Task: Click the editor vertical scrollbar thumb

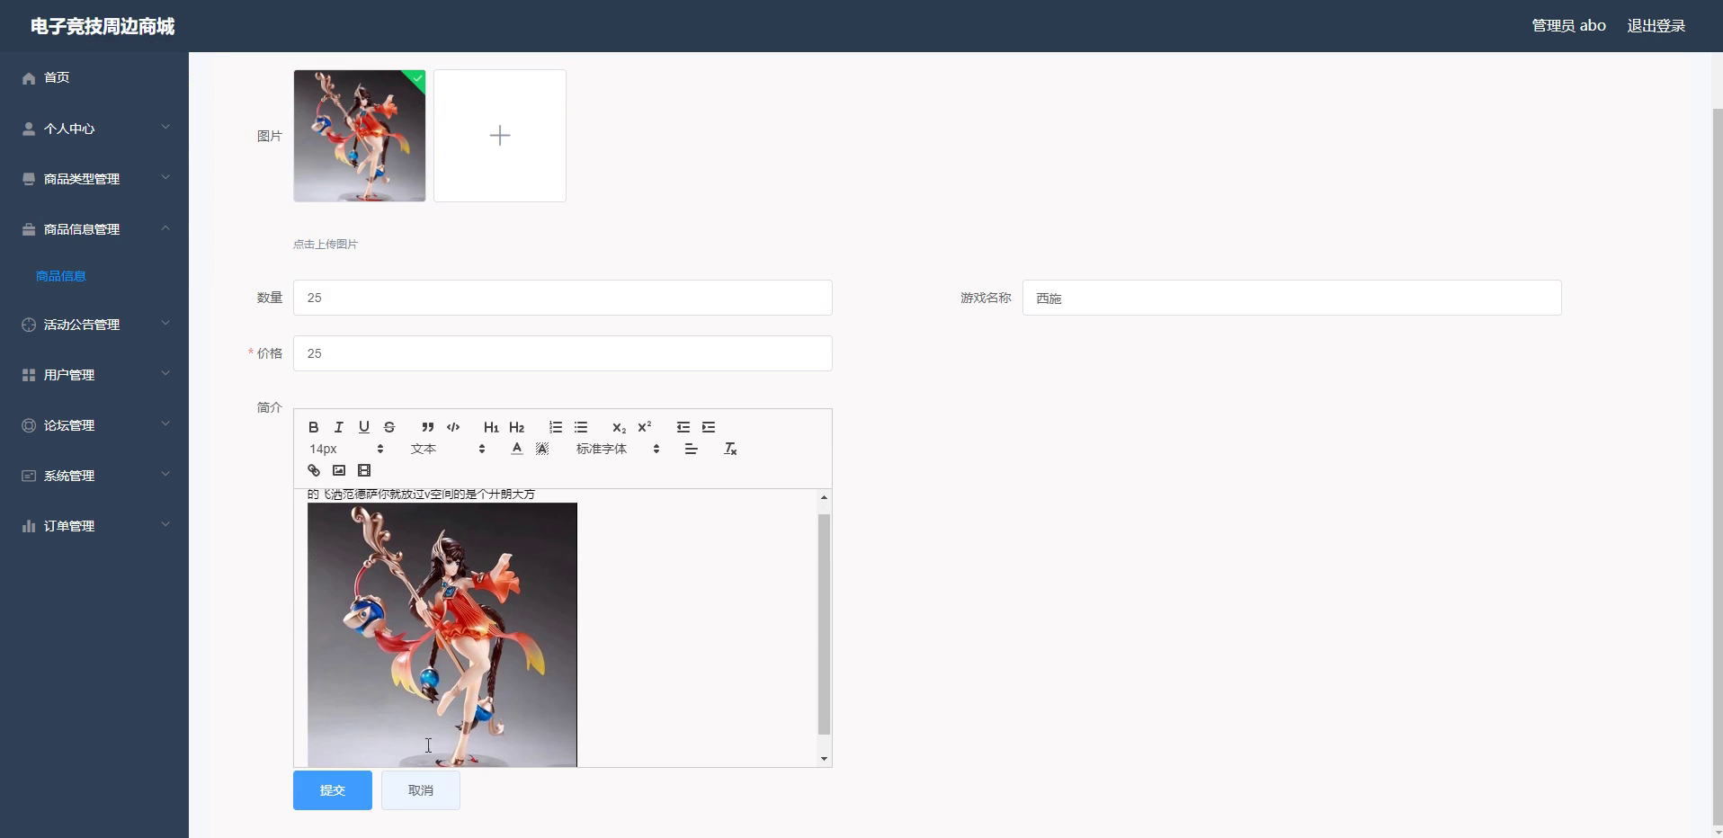Action: pyautogui.click(x=824, y=624)
